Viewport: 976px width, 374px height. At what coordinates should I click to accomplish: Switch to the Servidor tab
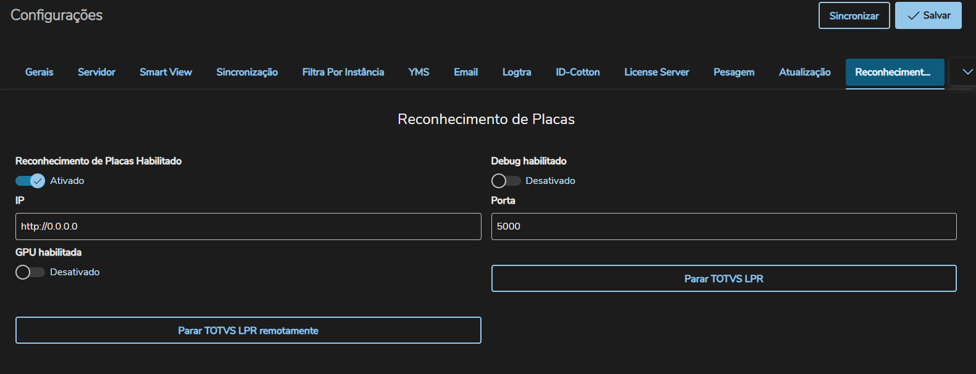coord(96,72)
